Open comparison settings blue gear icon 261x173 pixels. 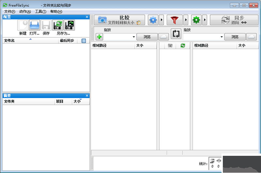153,20
